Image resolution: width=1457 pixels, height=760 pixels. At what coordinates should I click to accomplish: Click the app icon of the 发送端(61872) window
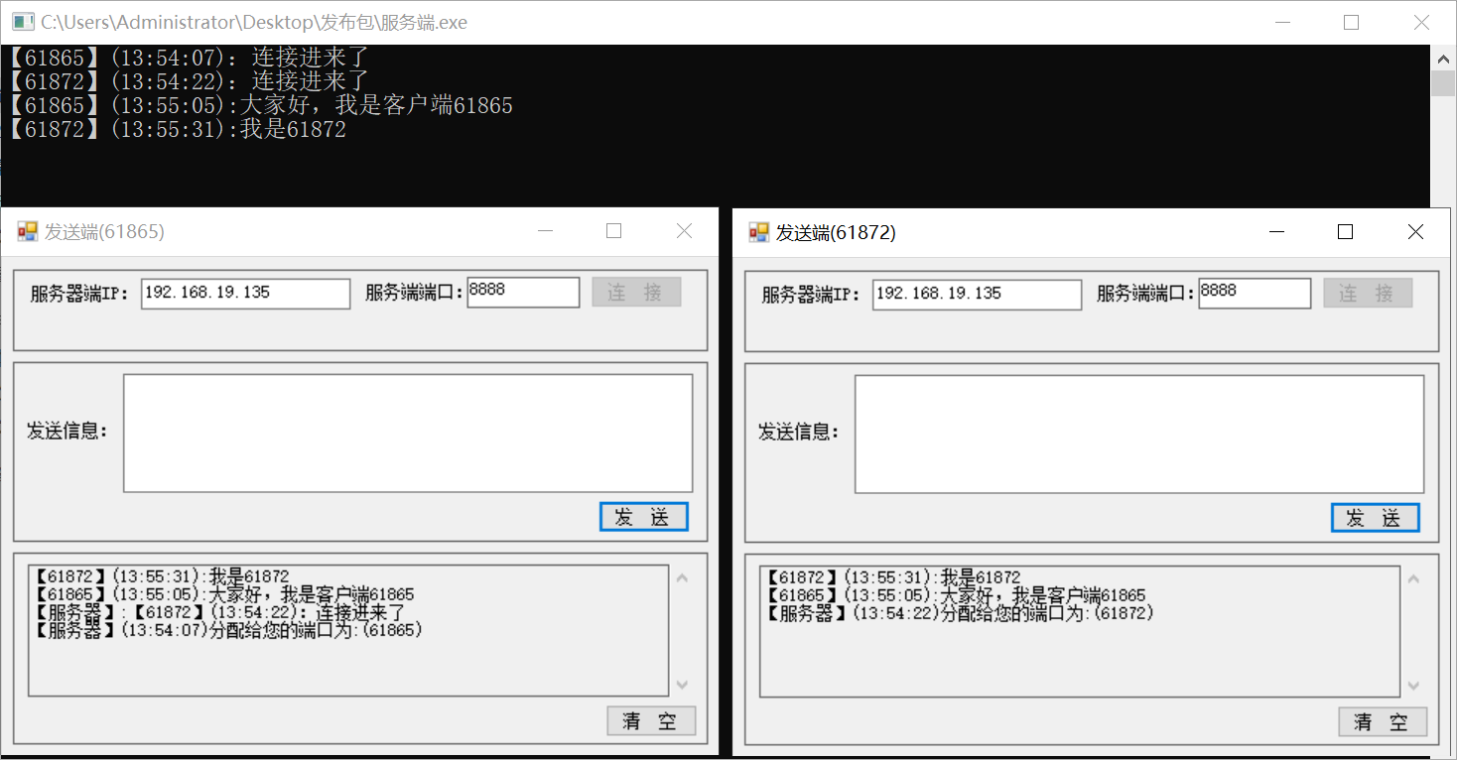[759, 232]
